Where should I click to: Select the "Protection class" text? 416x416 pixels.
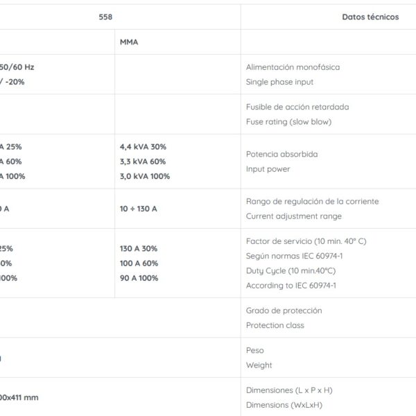point(275,325)
